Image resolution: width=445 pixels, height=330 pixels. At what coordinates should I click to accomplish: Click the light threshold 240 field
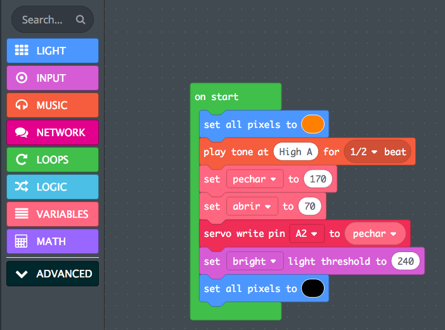[406, 261]
